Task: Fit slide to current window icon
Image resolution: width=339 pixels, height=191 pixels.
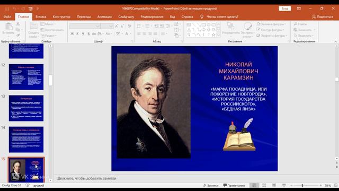Action: point(336,185)
